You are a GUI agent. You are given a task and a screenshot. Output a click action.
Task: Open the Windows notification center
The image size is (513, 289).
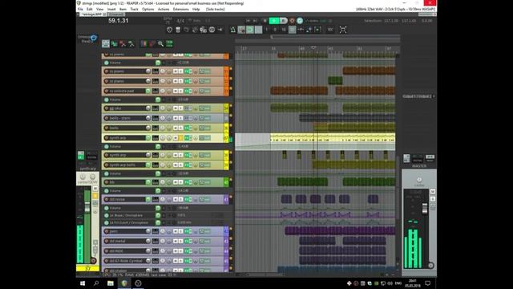[427, 283]
